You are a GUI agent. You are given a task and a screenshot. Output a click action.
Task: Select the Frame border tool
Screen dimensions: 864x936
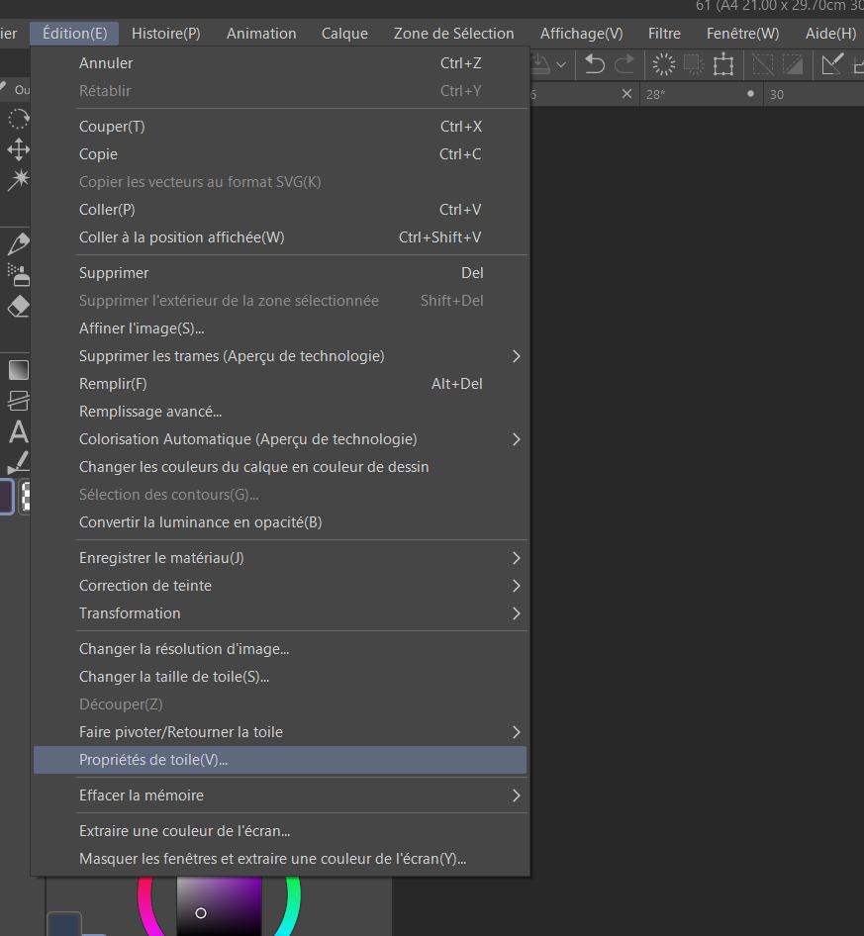point(18,401)
